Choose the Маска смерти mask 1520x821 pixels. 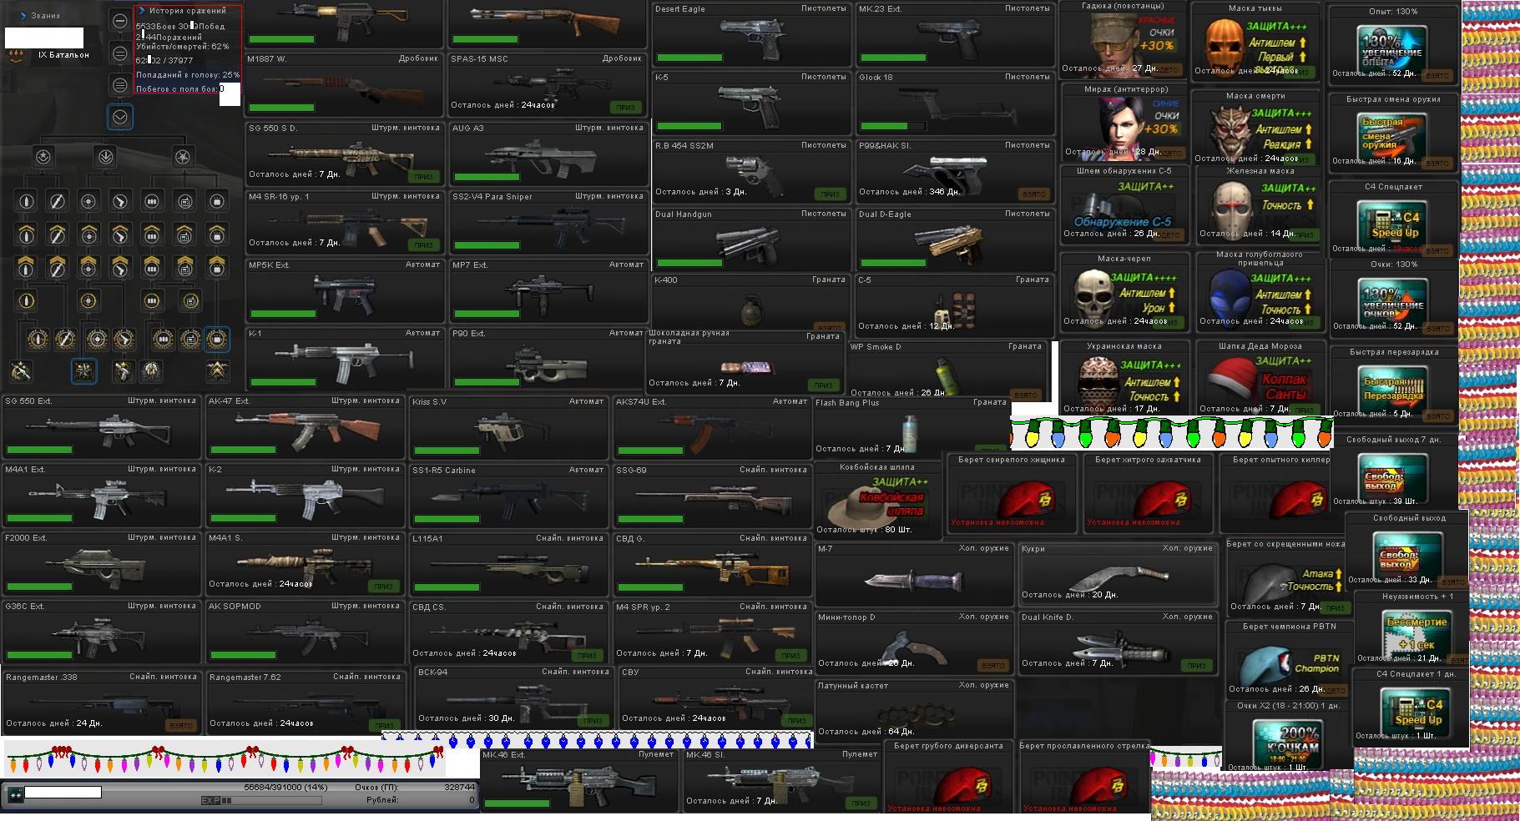(1255, 128)
